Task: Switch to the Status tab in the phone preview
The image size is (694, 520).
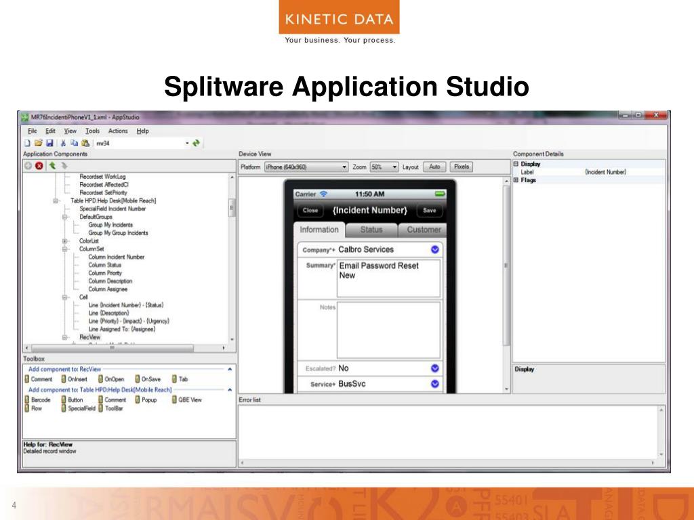Action: (x=371, y=230)
